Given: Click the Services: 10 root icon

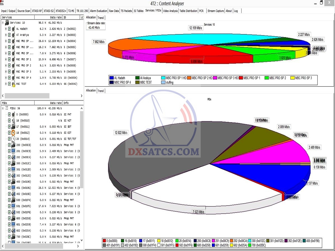Looking at the screenshot, I should [x=7, y=23].
